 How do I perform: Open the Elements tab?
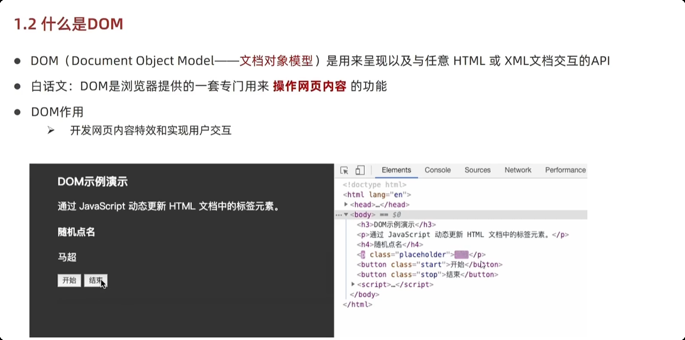pos(396,170)
